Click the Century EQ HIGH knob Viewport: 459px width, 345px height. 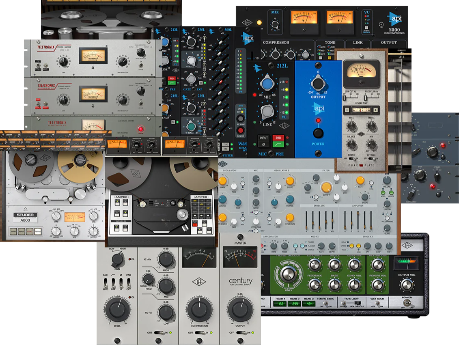point(166,259)
